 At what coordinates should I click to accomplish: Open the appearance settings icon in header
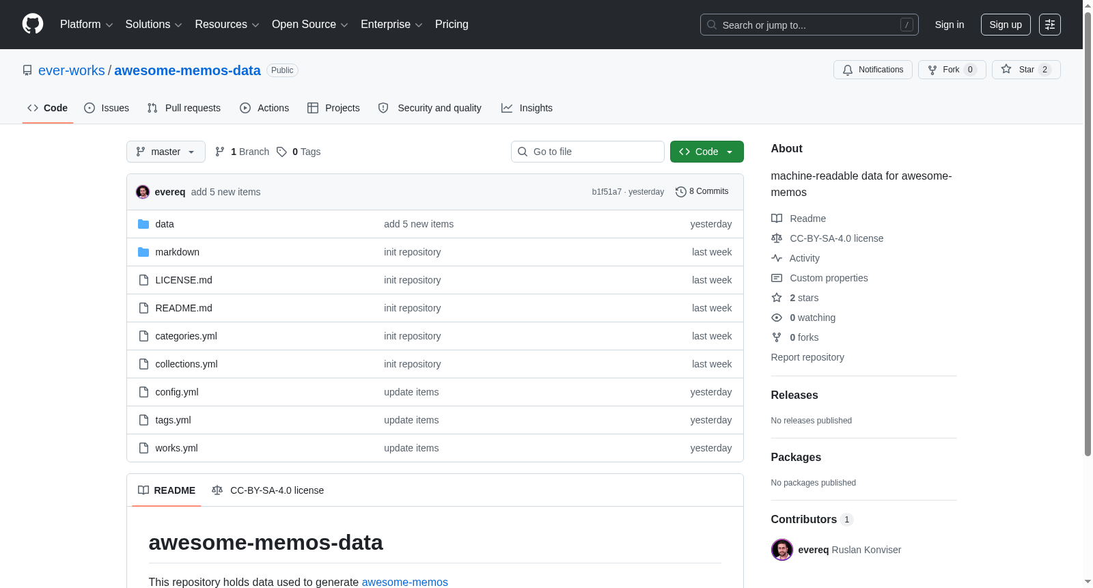pyautogui.click(x=1050, y=25)
